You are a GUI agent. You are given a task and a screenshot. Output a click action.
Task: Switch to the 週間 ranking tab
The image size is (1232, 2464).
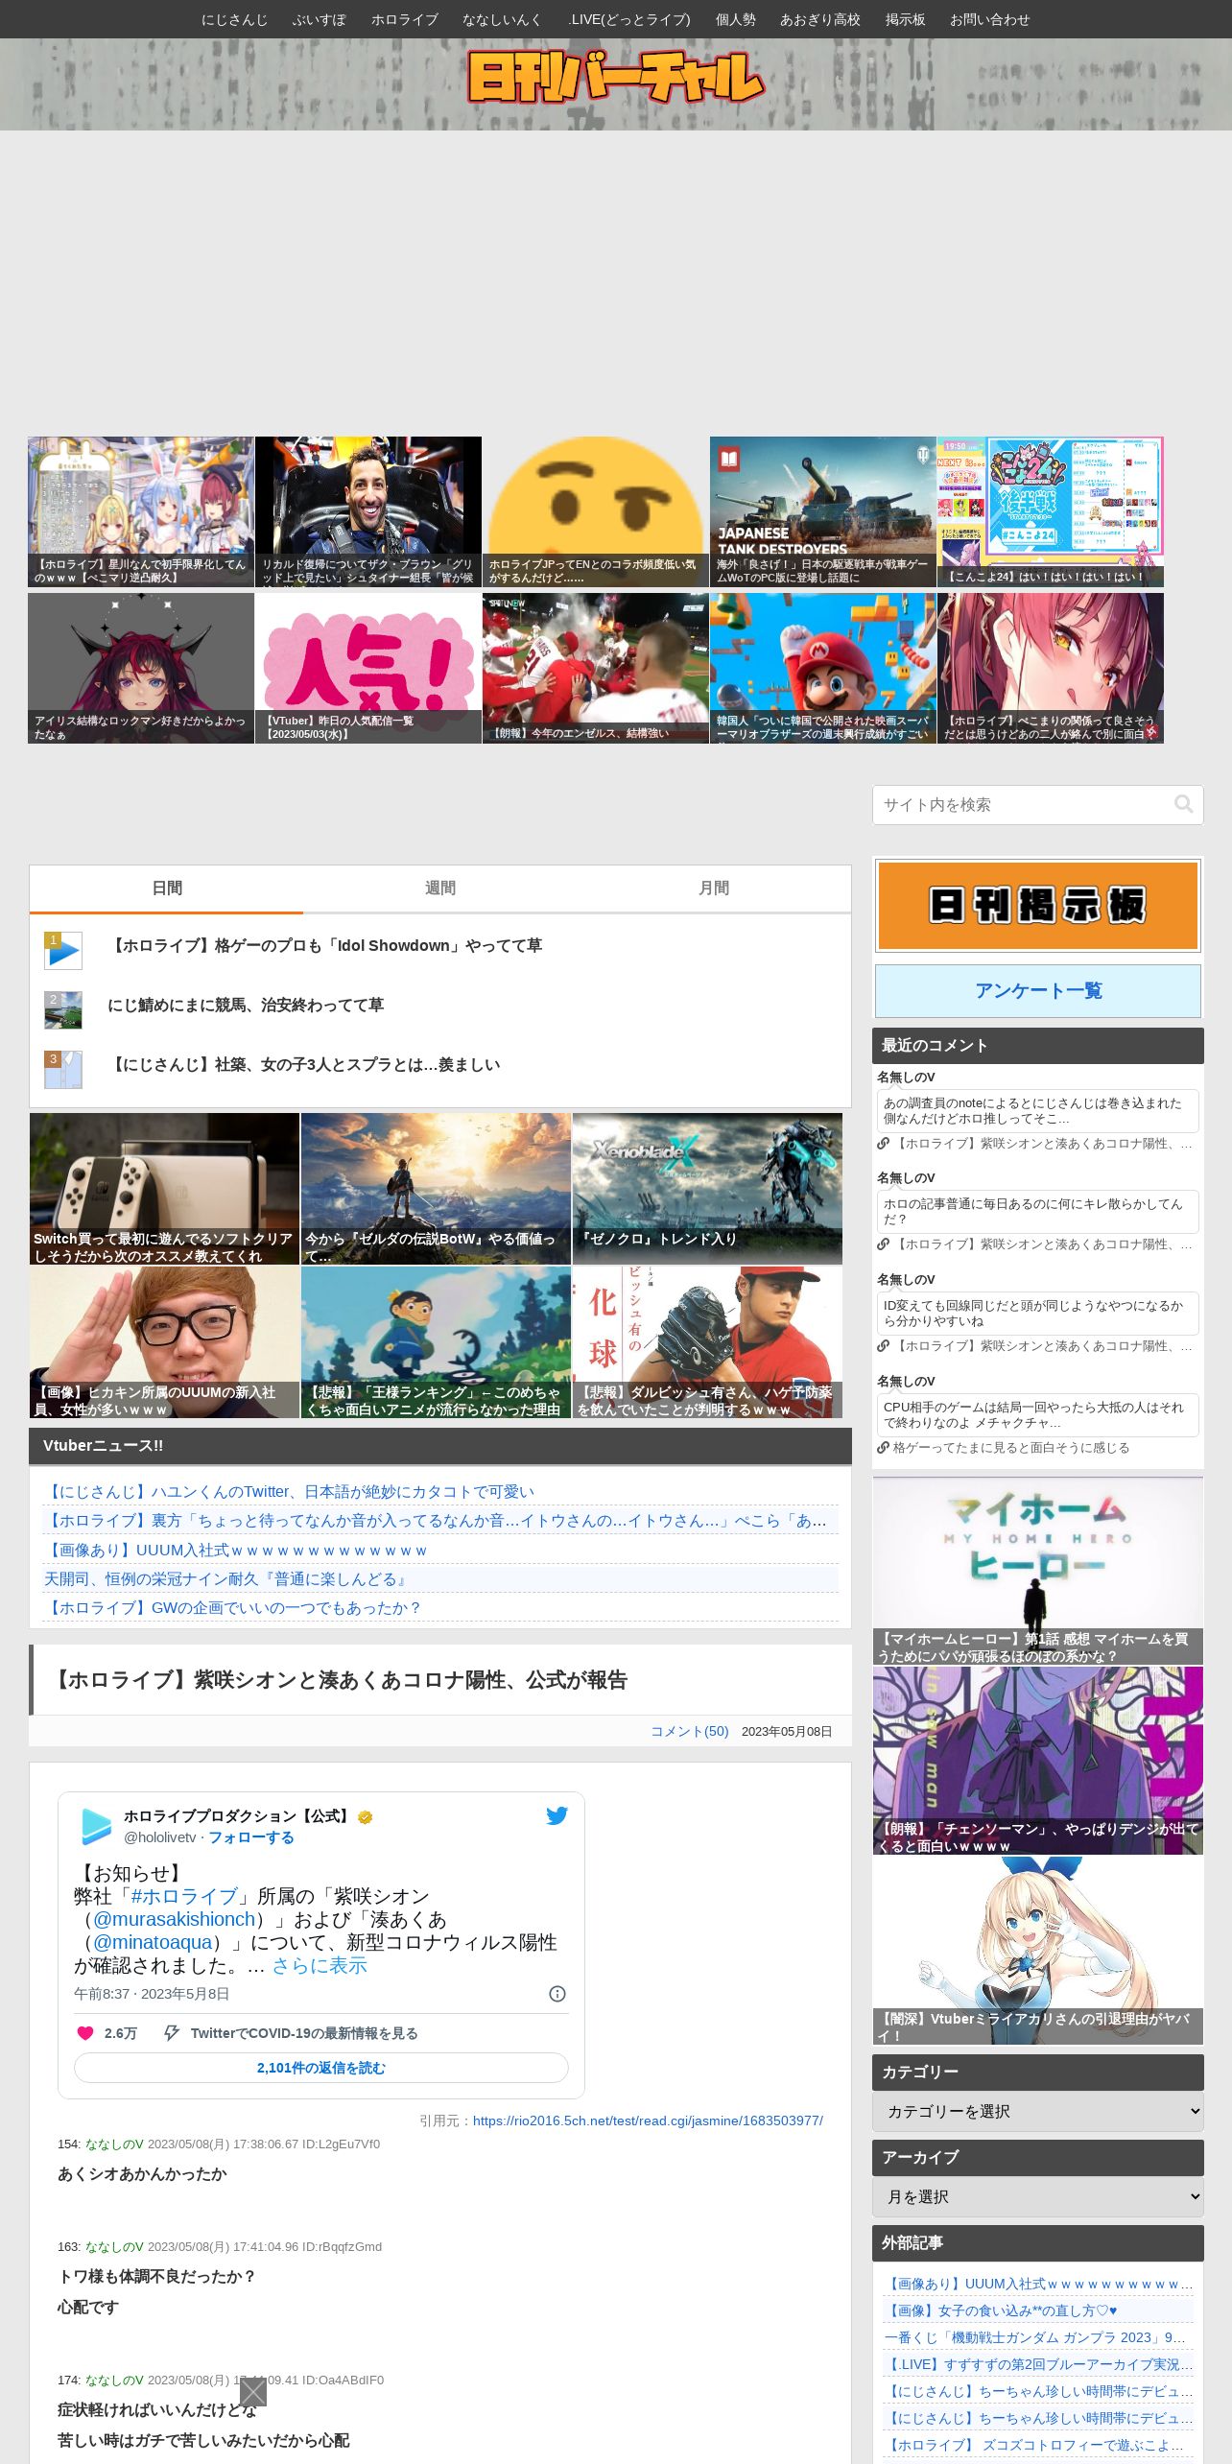click(440, 888)
